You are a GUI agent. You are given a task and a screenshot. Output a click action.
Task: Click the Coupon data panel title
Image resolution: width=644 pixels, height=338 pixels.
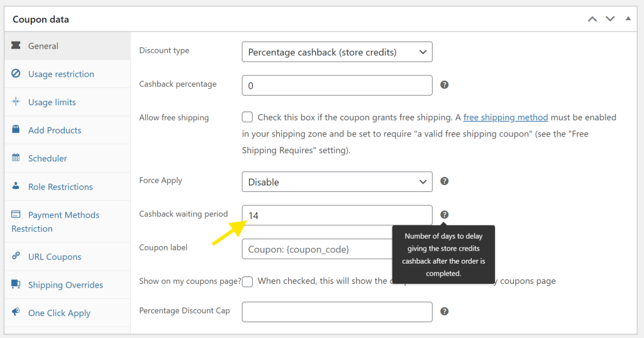click(41, 20)
